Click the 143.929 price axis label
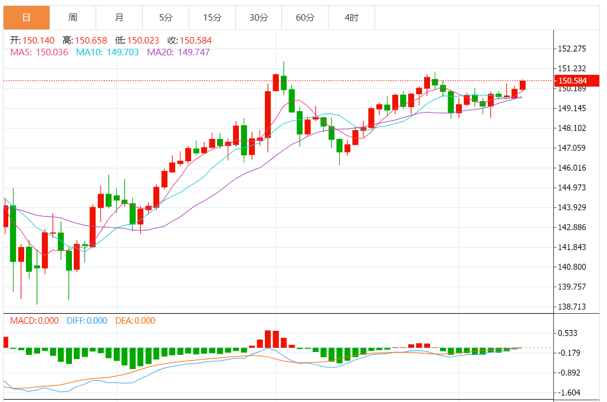This screenshot has height=402, width=607. click(572, 207)
